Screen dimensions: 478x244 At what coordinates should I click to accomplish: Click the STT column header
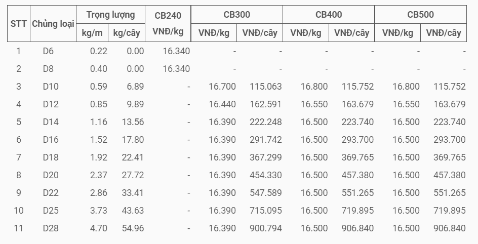pyautogui.click(x=19, y=23)
